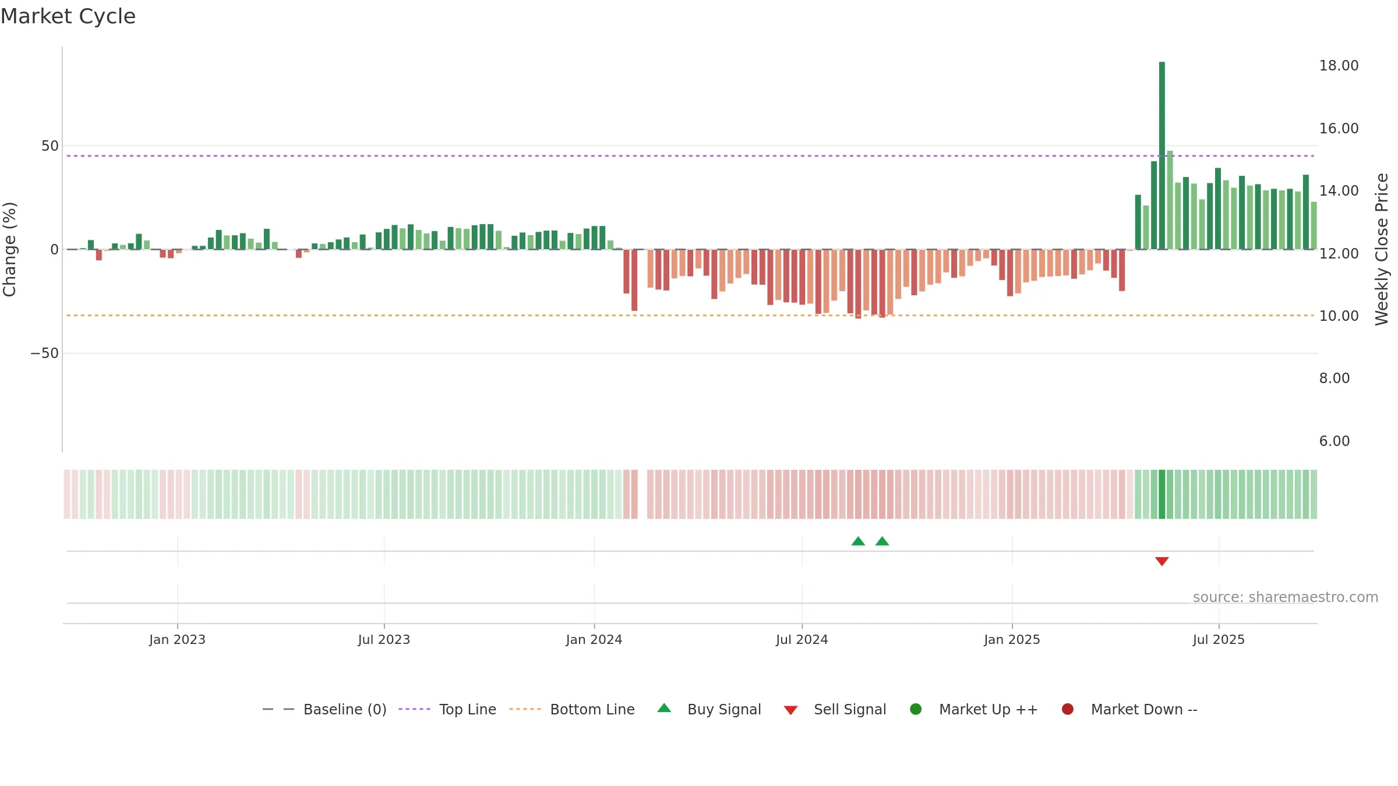1398x786 pixels.
Task: Toggle the Baseline (0) legend entry
Action: pos(324,709)
